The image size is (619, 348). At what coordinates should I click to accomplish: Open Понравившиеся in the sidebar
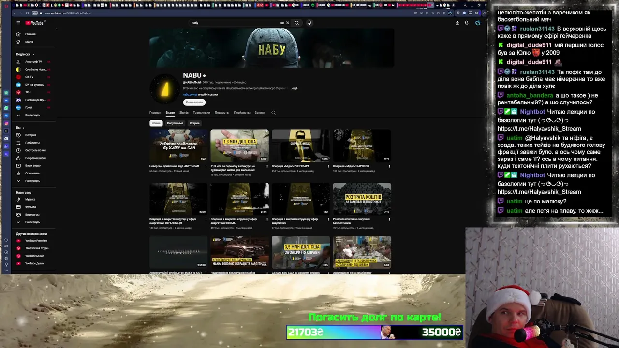[x=35, y=158]
